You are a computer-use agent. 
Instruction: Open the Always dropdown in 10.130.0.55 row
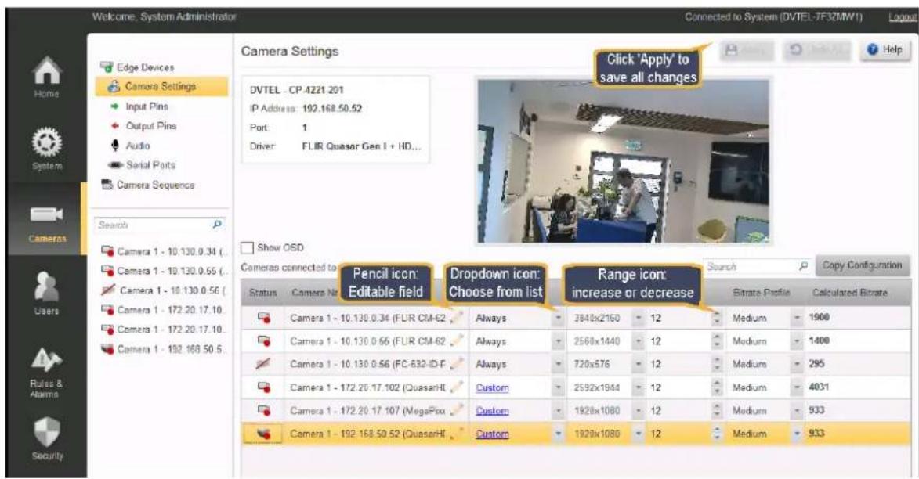tap(559, 340)
